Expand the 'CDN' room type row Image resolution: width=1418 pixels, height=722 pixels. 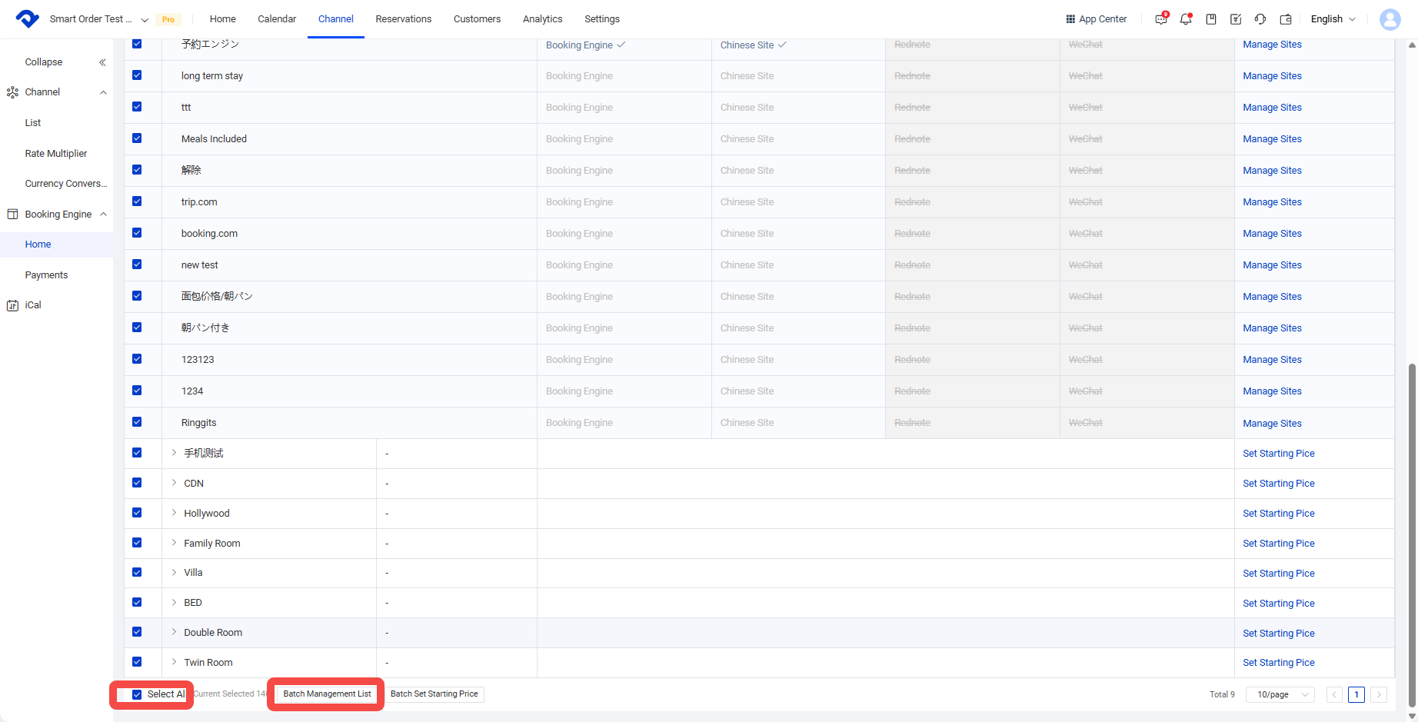coord(175,483)
